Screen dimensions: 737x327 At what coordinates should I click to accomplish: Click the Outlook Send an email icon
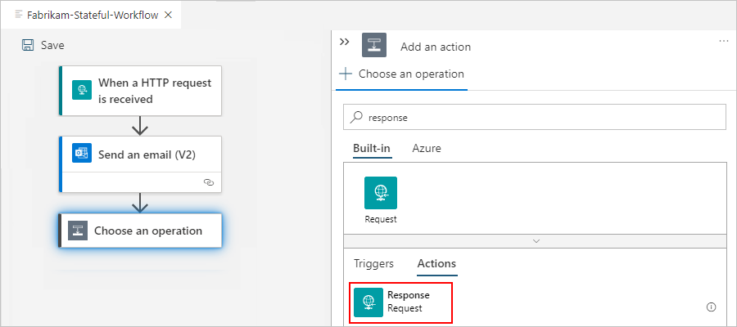[x=81, y=155]
